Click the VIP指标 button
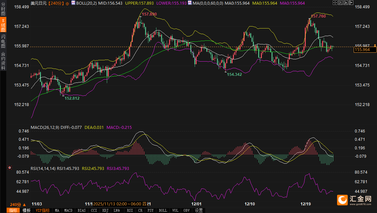This screenshot has width=377, height=213. click(43, 210)
